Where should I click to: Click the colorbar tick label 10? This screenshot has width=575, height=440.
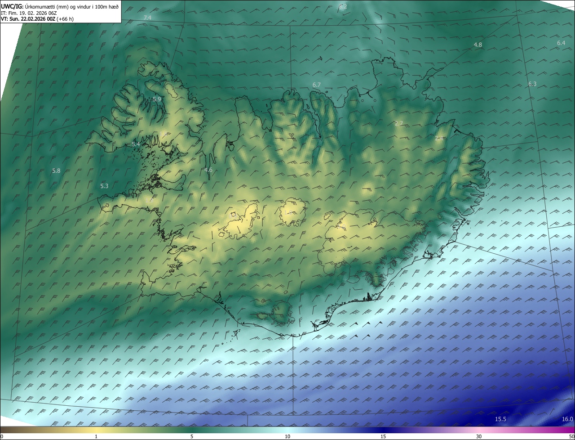(x=287, y=436)
